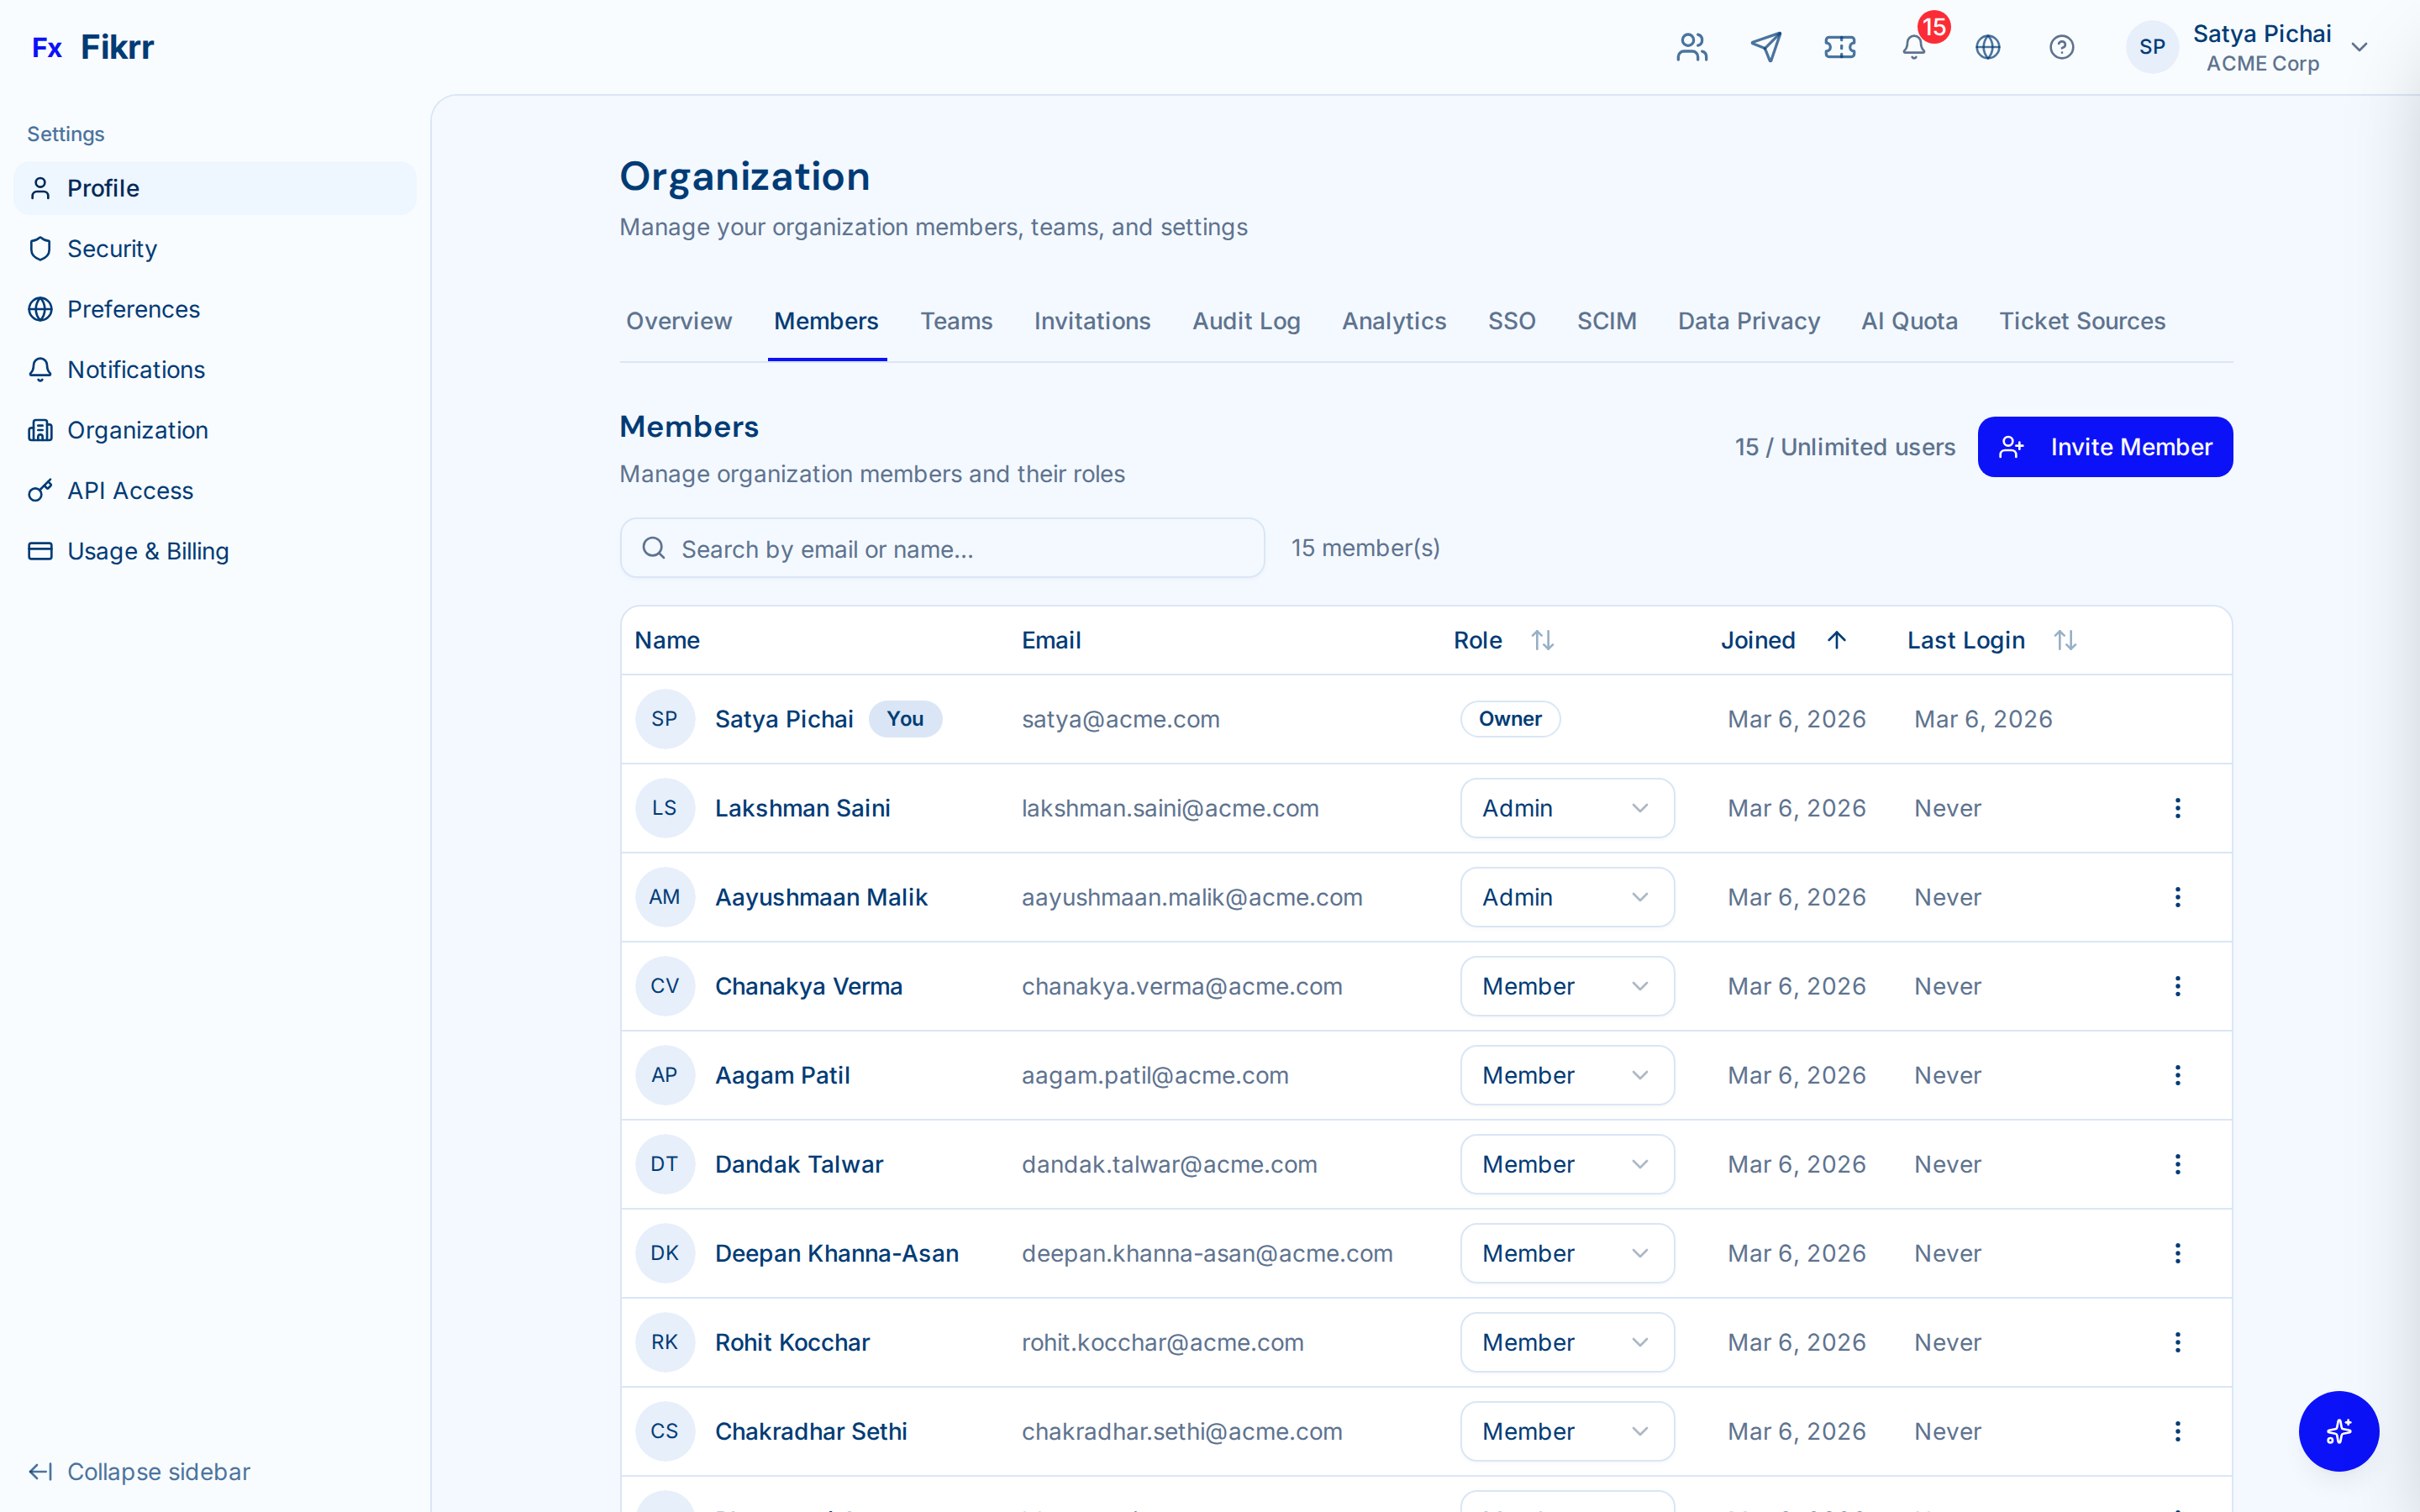Click the Invite Member button
2420x1512 pixels.
[2104, 446]
